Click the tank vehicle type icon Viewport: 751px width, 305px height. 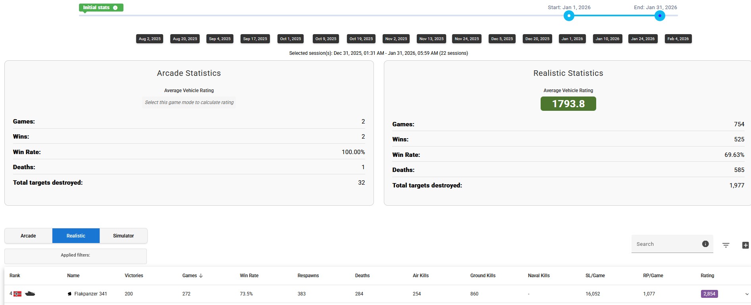point(30,294)
